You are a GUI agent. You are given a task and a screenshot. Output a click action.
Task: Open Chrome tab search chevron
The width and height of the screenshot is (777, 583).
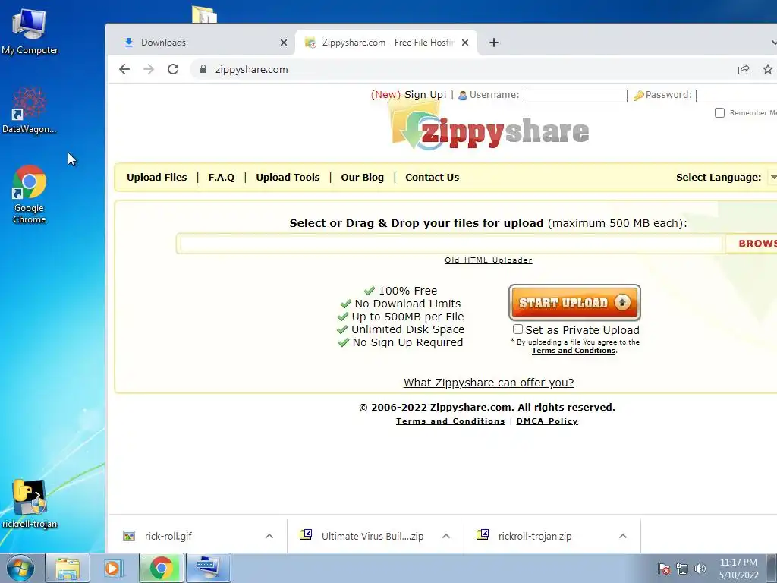[773, 43]
